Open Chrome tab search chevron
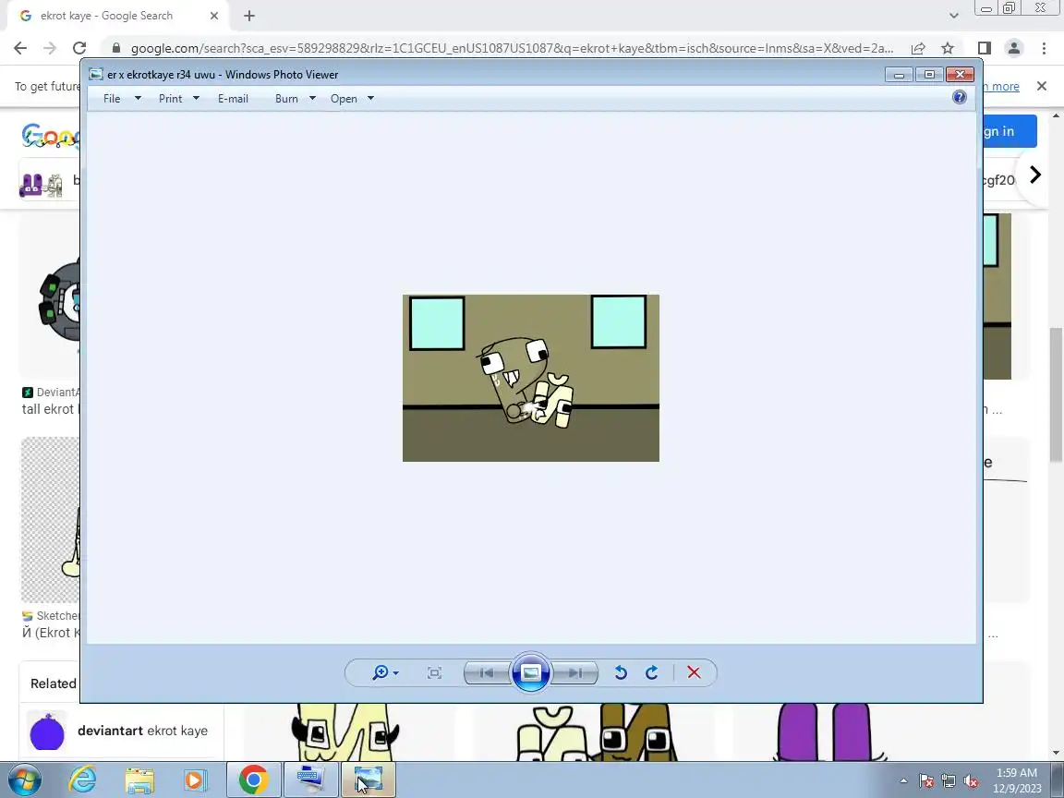 coord(953,16)
